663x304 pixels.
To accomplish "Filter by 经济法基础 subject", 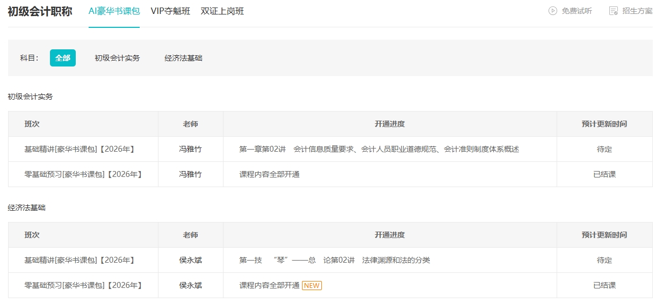I will [183, 58].
